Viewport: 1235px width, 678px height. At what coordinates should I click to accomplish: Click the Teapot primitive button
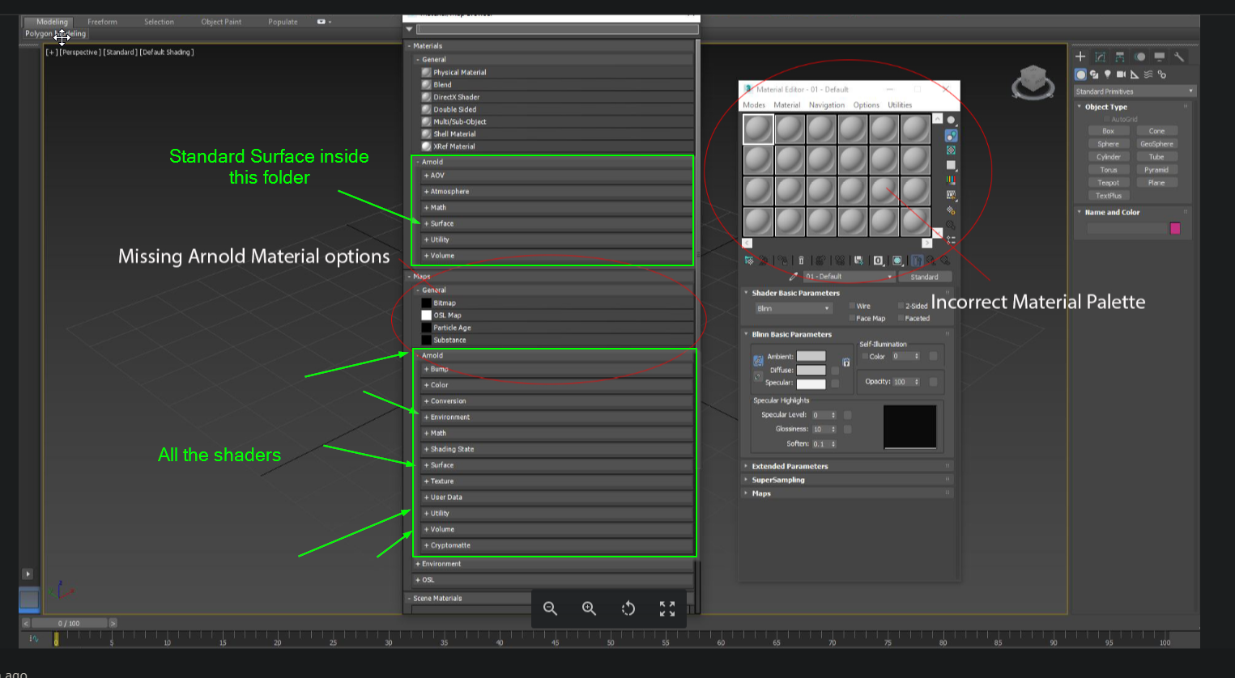(x=1108, y=183)
